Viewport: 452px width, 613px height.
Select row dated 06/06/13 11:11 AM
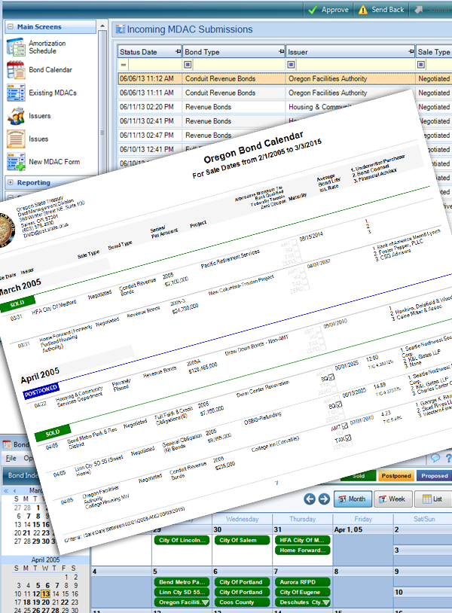coord(285,93)
